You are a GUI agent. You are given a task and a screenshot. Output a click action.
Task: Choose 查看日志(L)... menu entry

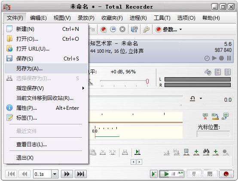46,145
